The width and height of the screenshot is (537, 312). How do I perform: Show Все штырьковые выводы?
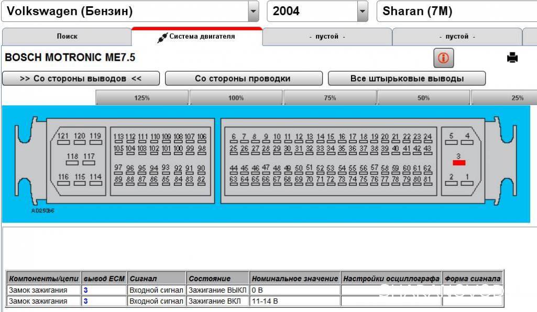coord(407,79)
